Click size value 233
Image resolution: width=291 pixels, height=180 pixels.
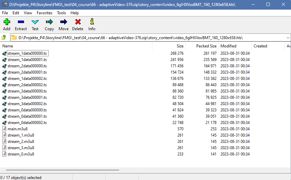click(x=180, y=154)
